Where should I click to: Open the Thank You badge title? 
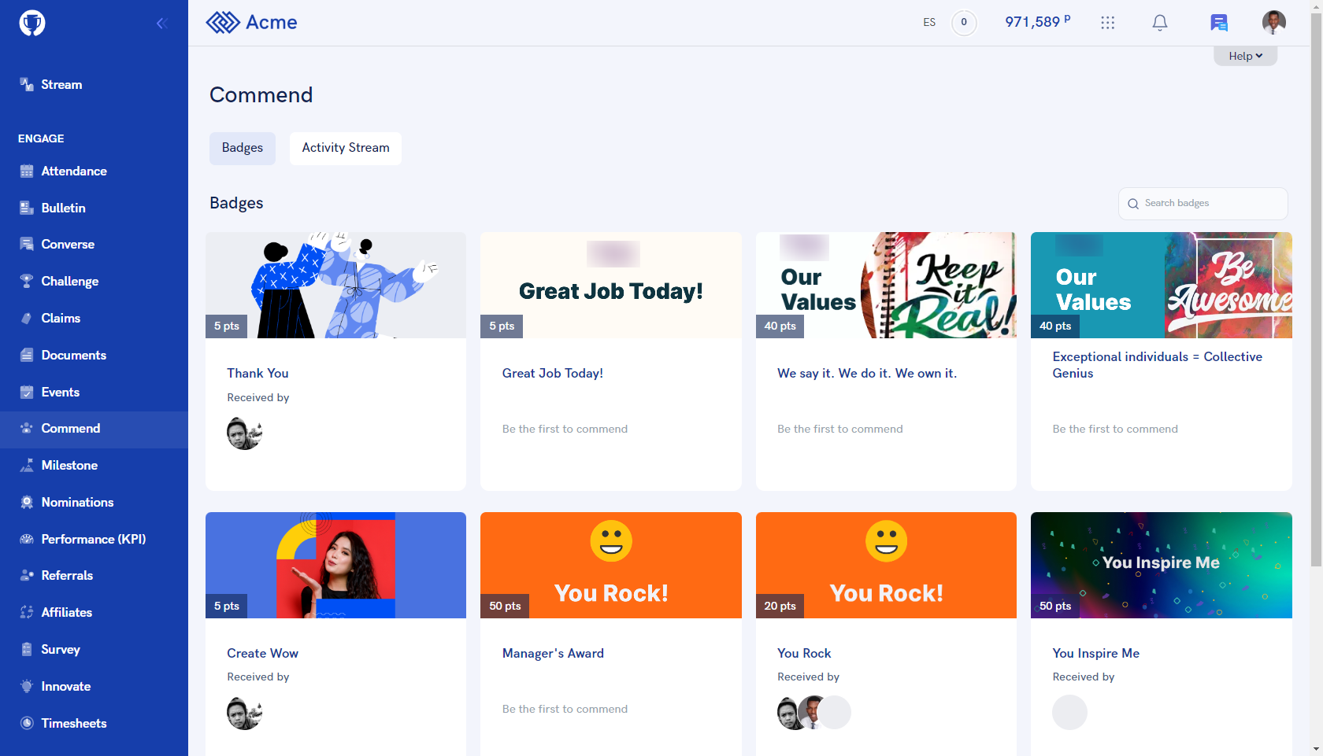[x=258, y=374]
